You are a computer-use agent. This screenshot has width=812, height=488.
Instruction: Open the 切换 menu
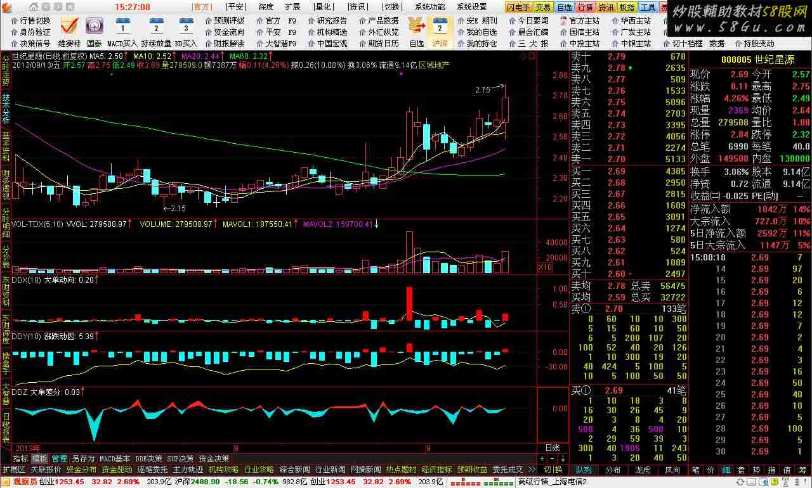pos(391,7)
